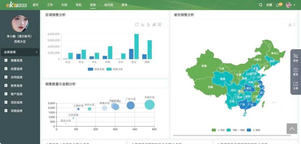Open the 审批 menu
The width and height of the screenshot is (301, 144).
coord(79,5)
